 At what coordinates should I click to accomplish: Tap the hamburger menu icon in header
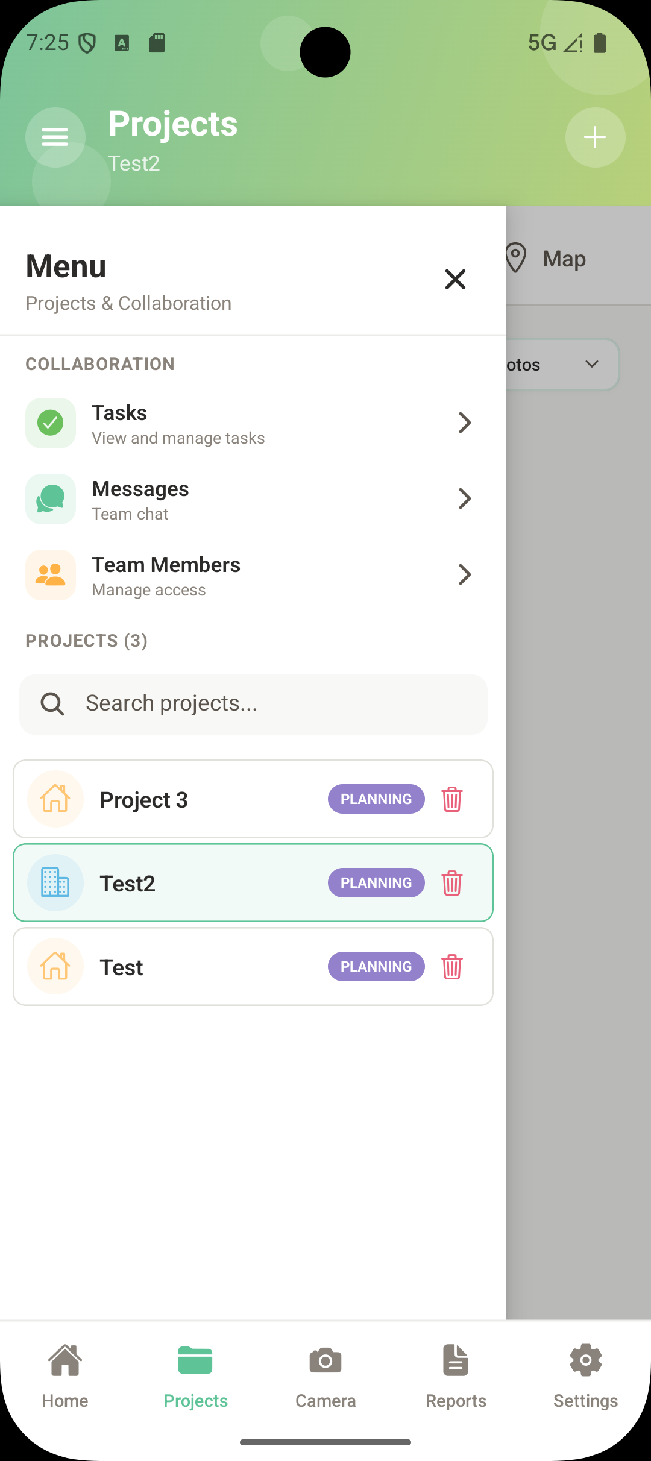55,137
